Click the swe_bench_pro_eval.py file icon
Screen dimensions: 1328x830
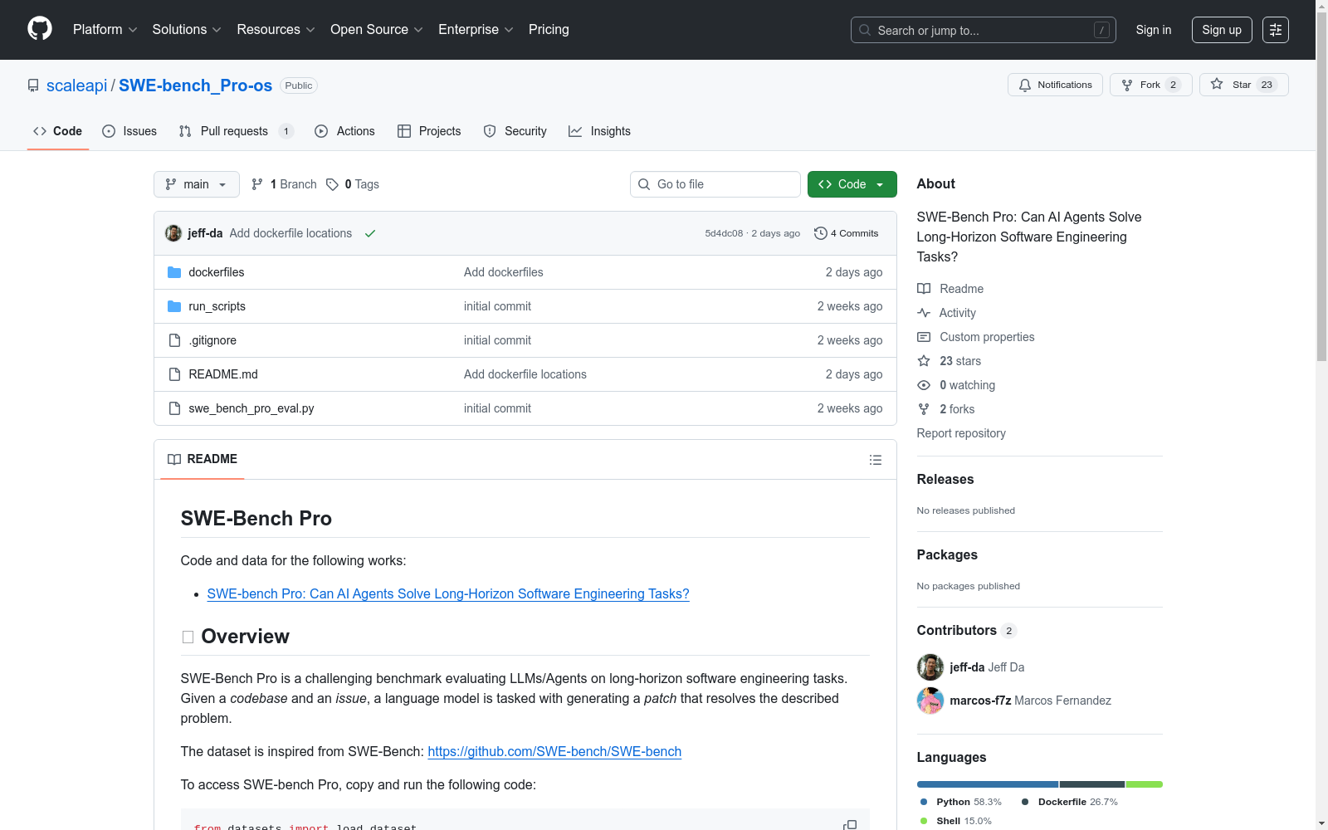174,408
